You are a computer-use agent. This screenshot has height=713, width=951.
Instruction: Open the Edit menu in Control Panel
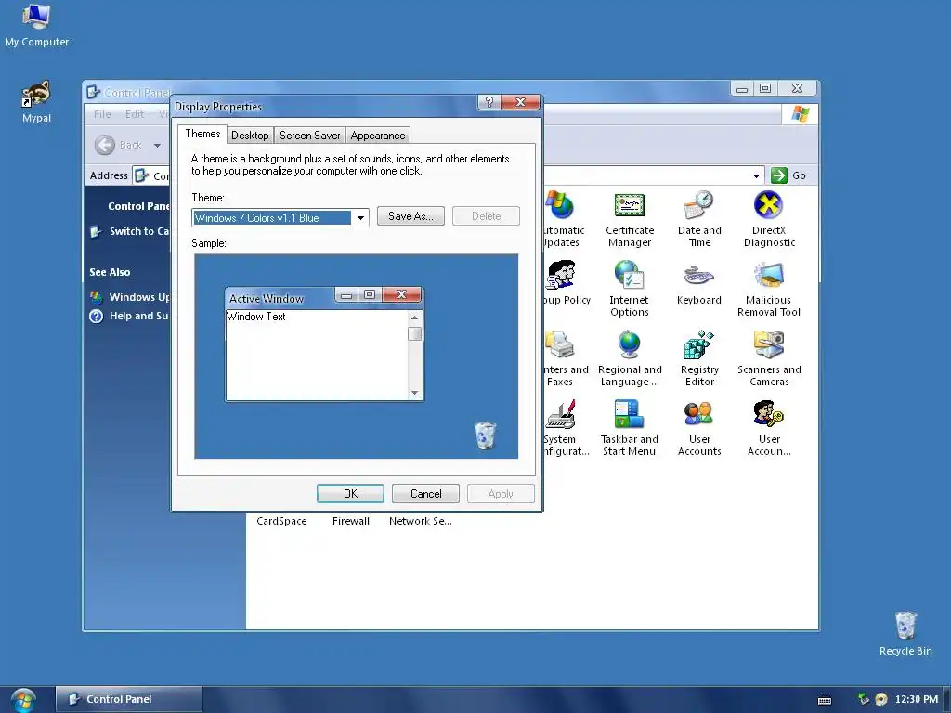tap(135, 114)
